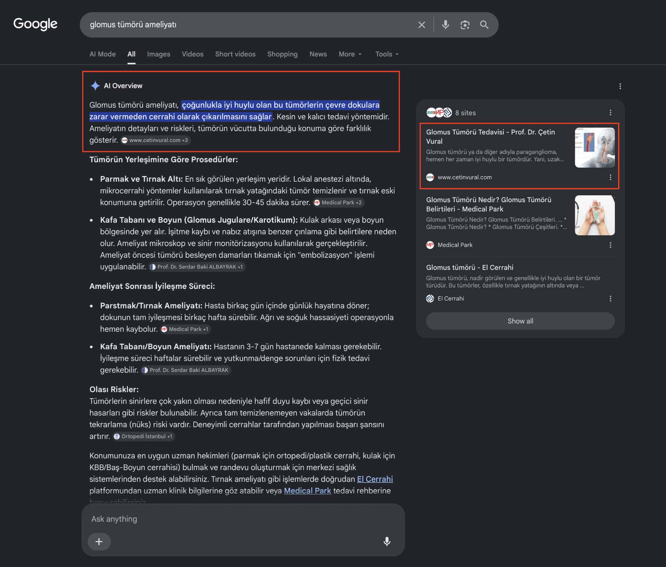Switch to the AI Mode tab
666x567 pixels.
pos(102,54)
